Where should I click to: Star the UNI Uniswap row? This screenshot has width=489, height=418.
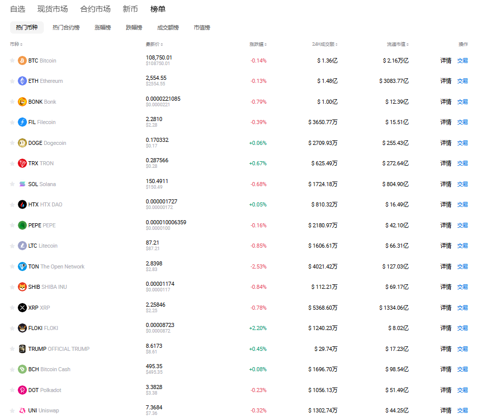tap(12, 410)
